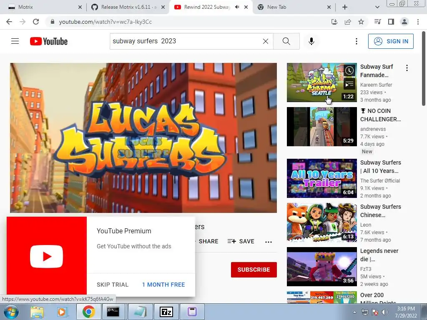Open Subway Surfers All 10 Years title
Screen dimensions: 427x320
point(380,167)
